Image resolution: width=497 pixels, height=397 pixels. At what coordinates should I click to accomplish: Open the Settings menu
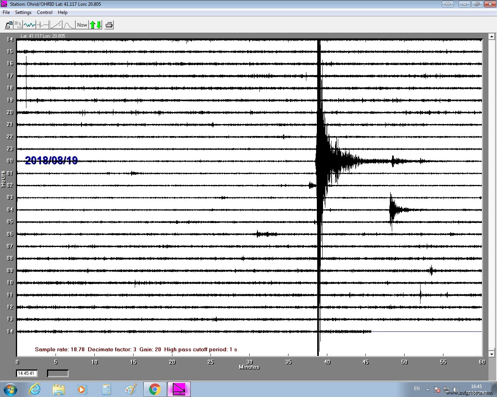click(x=23, y=12)
